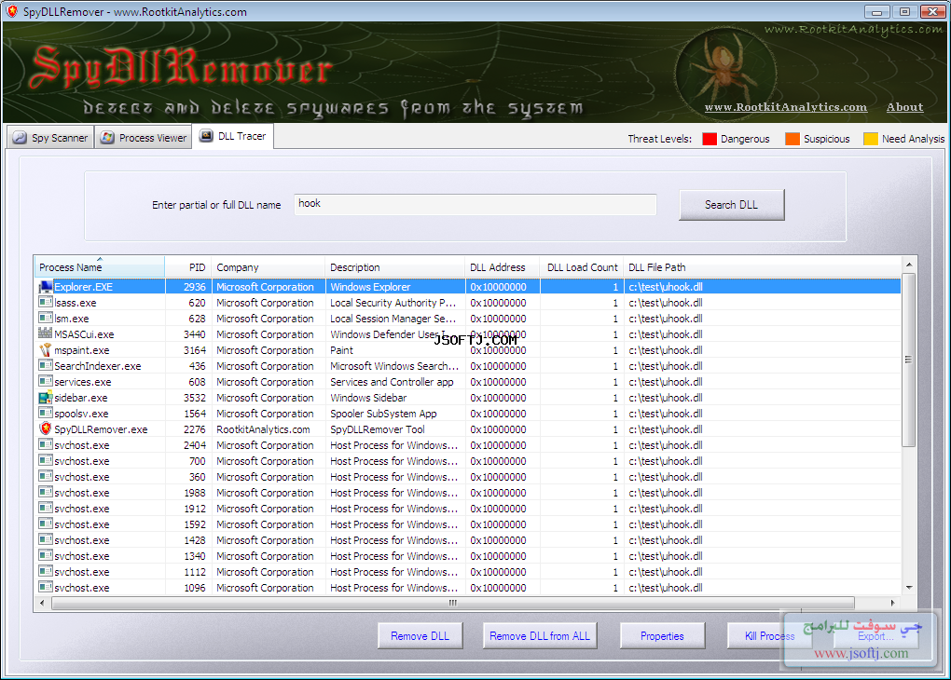Click the Dangerous red threat swatch

point(709,139)
